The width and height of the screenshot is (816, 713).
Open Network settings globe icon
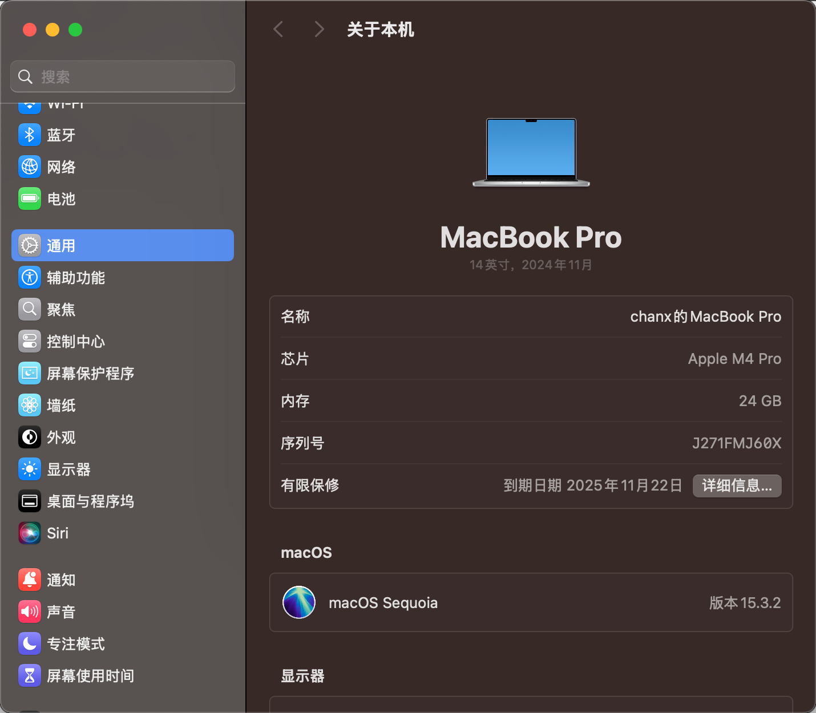pyautogui.click(x=30, y=167)
